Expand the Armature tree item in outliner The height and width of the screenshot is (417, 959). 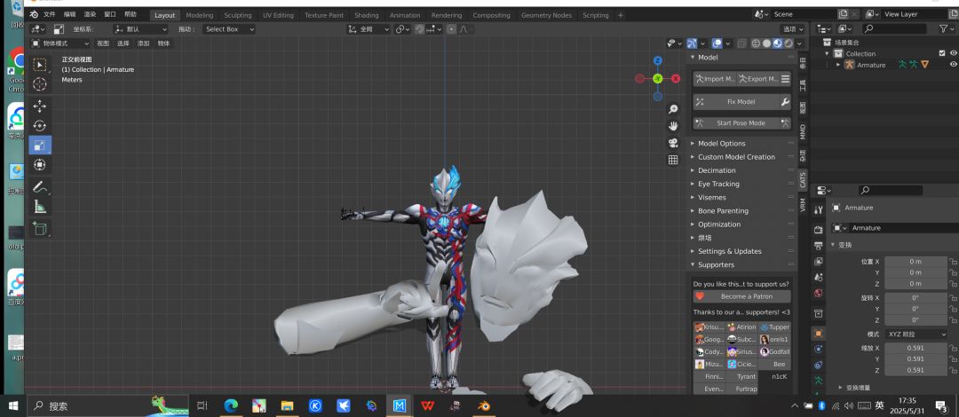[838, 65]
